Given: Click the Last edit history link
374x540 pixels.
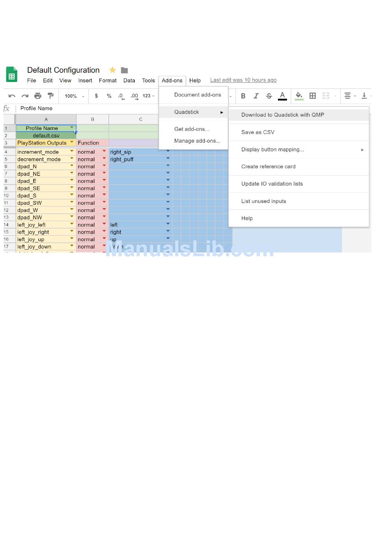Looking at the screenshot, I should (x=243, y=80).
